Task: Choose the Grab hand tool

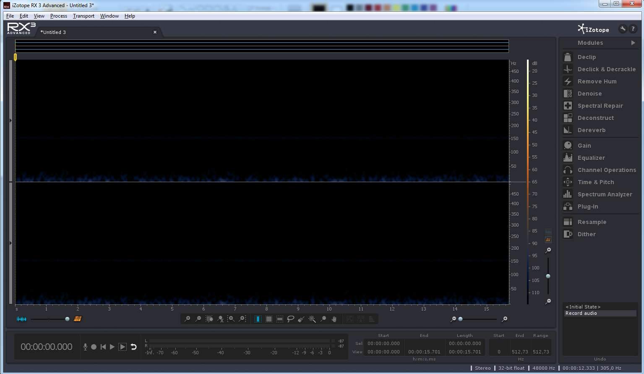Action: coord(334,319)
